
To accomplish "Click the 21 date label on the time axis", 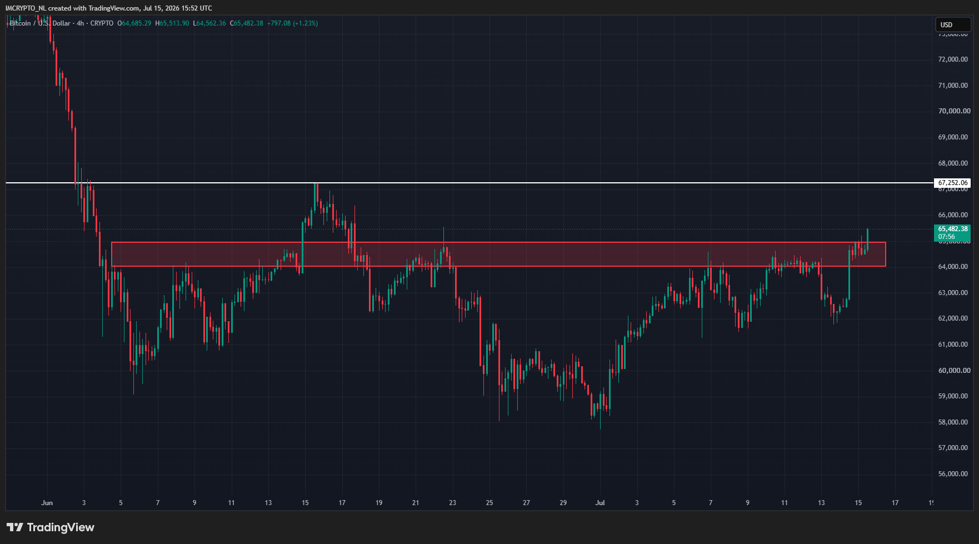I will (x=416, y=503).
